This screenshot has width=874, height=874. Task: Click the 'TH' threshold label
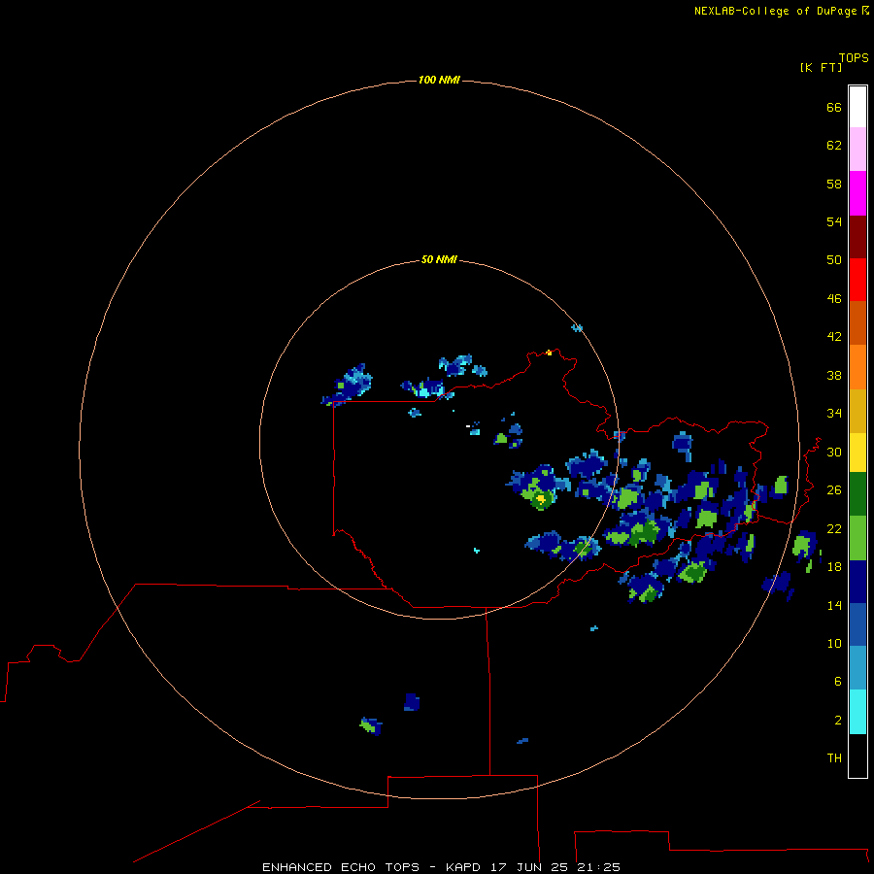pyautogui.click(x=834, y=758)
